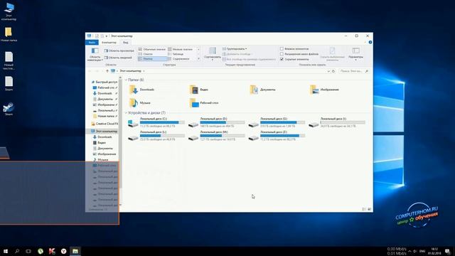The width and height of the screenshot is (455, 256).
Task: Select Локальный диск (Z:) drive
Action: click(x=277, y=136)
